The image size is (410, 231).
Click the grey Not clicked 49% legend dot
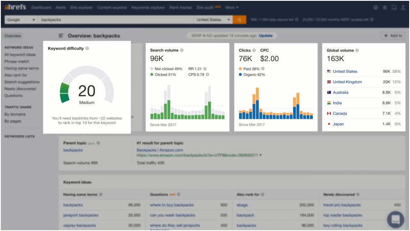point(152,69)
